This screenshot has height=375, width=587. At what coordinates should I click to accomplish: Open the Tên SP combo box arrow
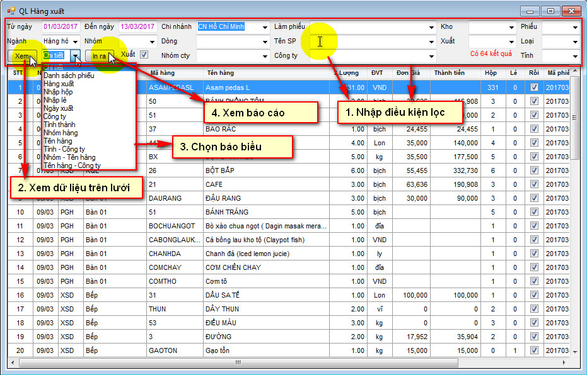pos(431,42)
